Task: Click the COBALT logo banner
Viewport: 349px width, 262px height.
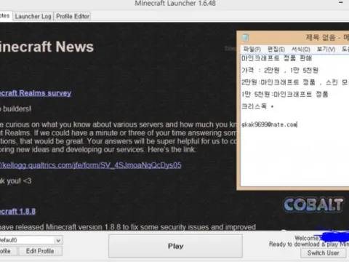Action: 314,205
